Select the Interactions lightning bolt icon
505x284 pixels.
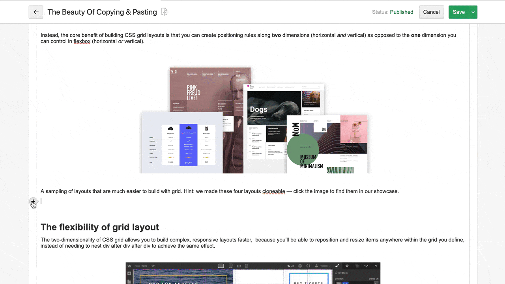tap(376, 266)
